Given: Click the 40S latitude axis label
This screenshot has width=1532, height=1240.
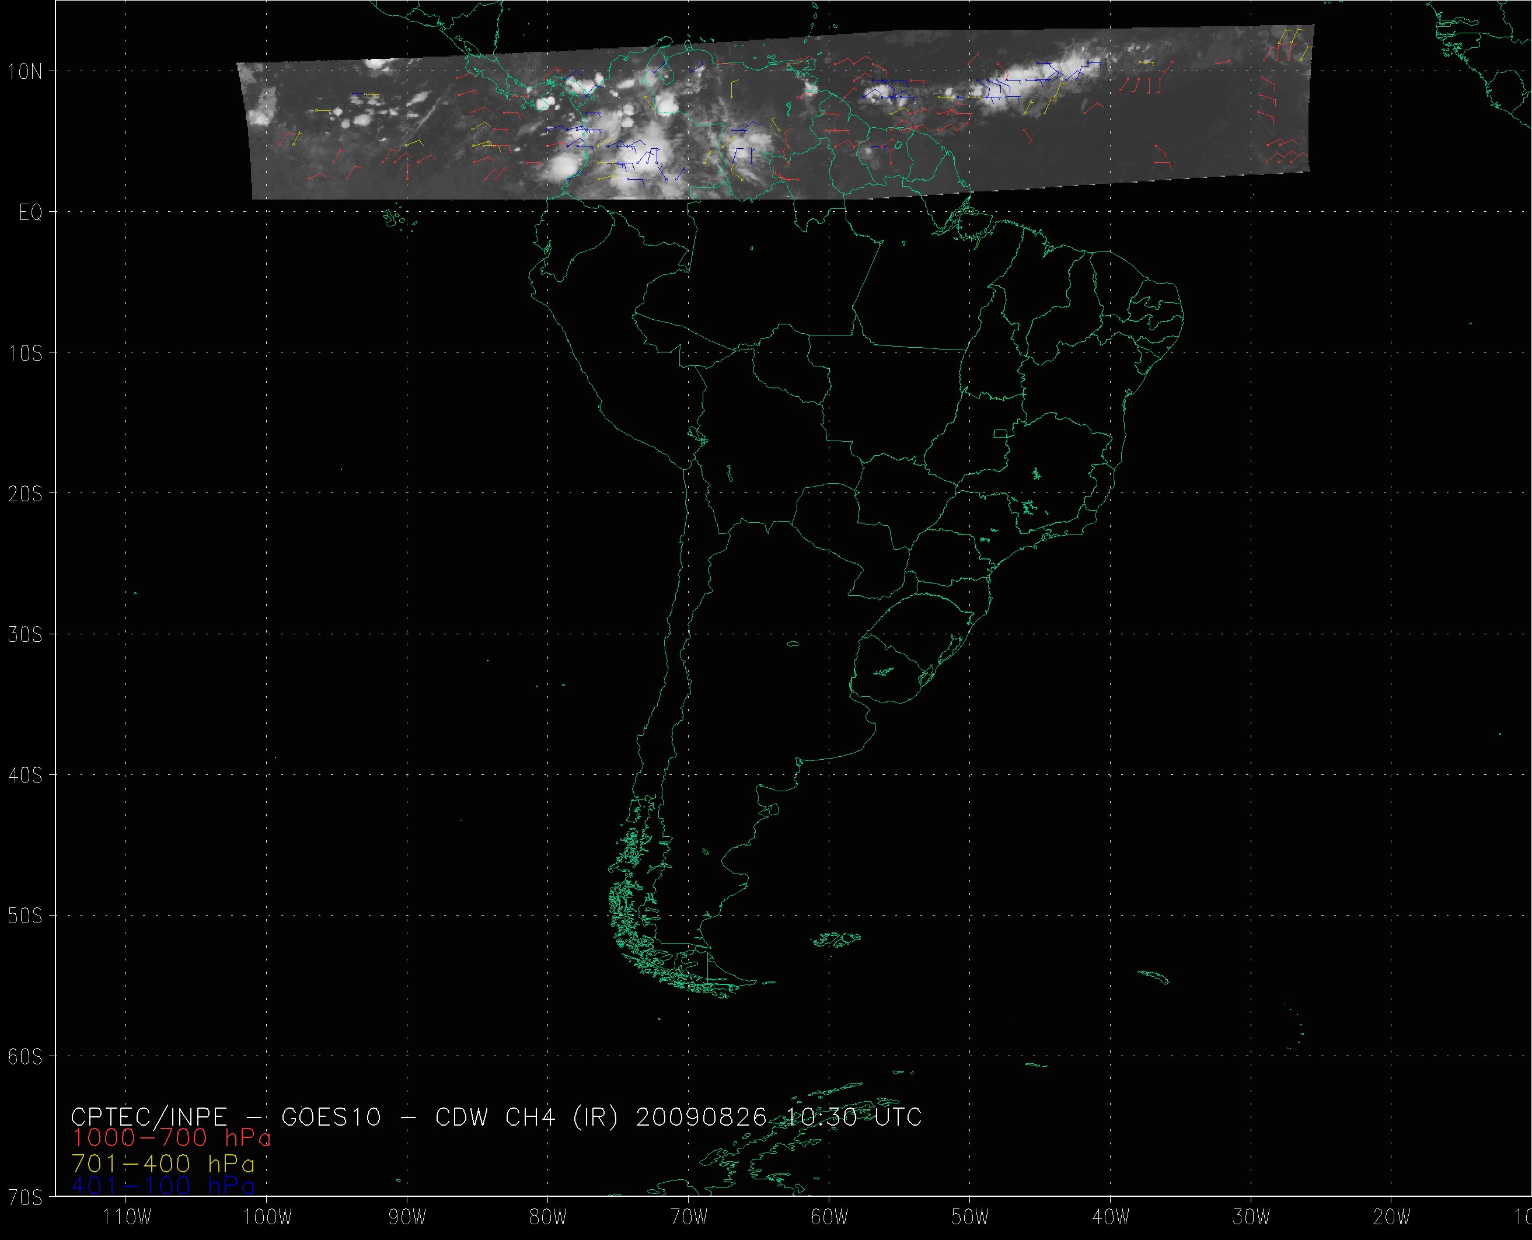Looking at the screenshot, I should pyautogui.click(x=26, y=775).
